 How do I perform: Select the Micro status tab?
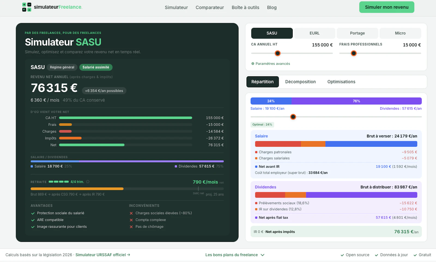[400, 33]
